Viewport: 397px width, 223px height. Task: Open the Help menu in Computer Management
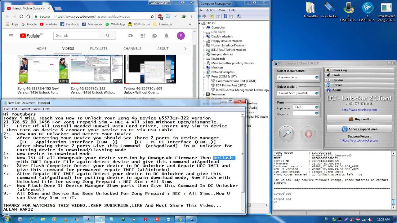click(232, 10)
